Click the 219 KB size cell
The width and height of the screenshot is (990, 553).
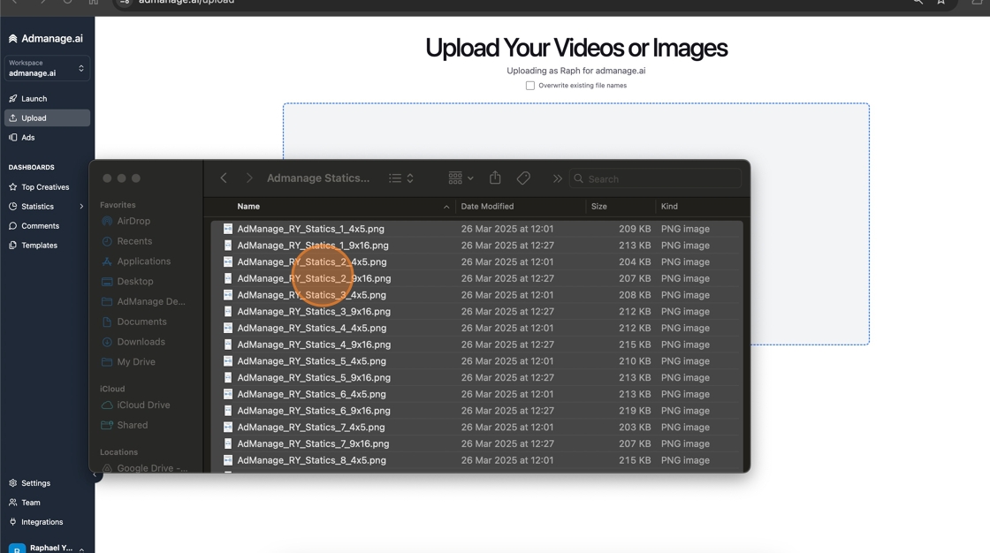coord(635,411)
